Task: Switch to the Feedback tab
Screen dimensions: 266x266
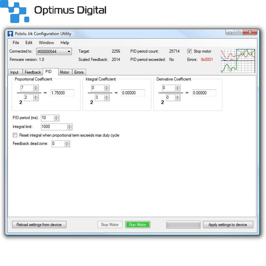Action: 33,72
